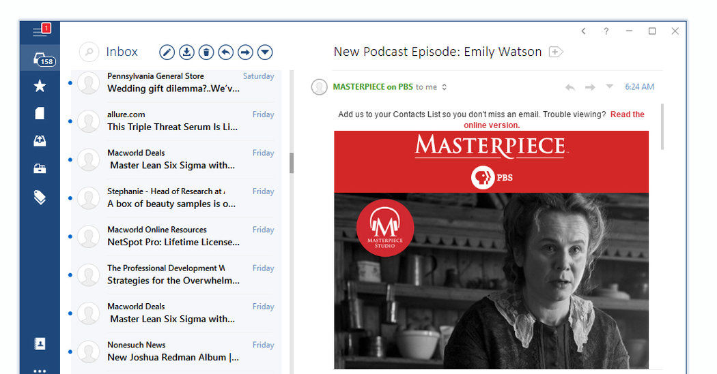Click the sender avatar of MASTERPIECE on PBS
Image resolution: width=717 pixels, height=374 pixels.
pos(319,87)
